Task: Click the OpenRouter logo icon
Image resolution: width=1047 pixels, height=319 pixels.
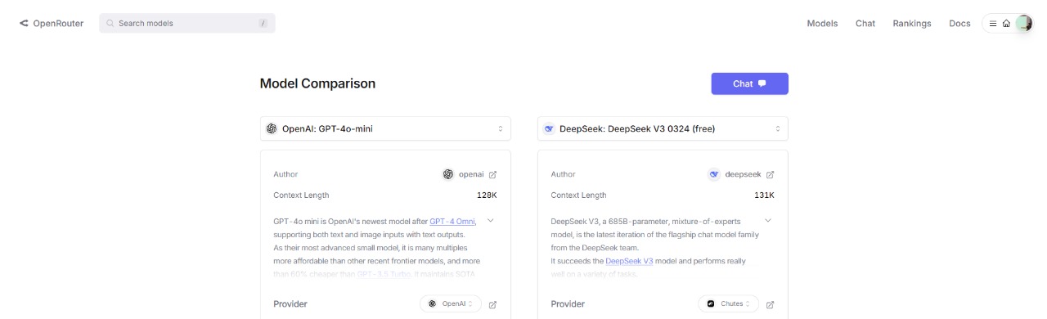Action: (x=24, y=24)
